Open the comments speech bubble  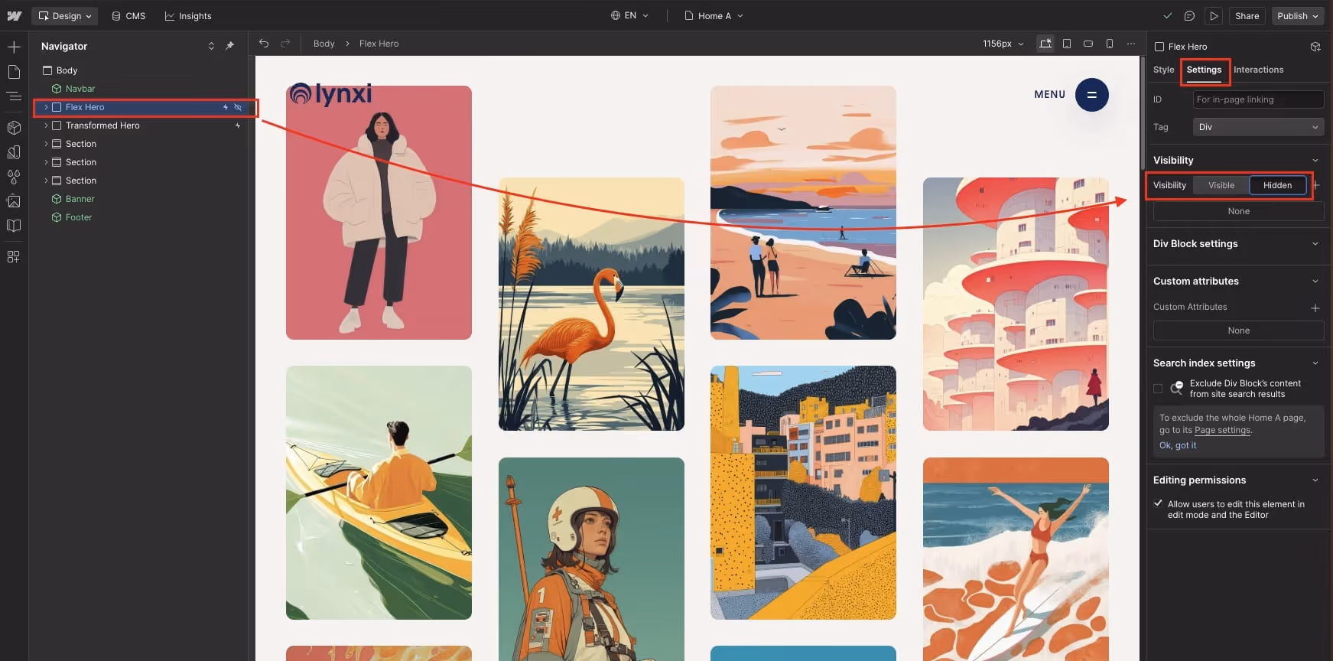pyautogui.click(x=1189, y=16)
